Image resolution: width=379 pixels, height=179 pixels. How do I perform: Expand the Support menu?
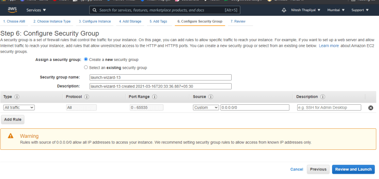360,10
